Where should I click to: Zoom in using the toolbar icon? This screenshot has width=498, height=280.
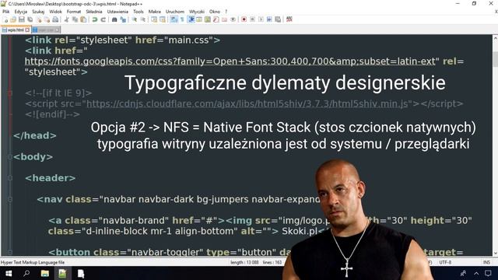coord(135,19)
